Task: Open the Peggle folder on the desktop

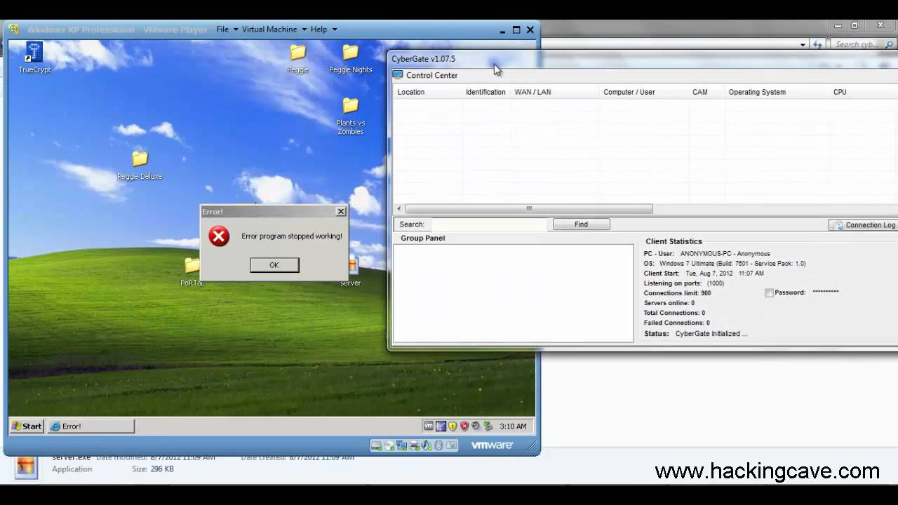Action: pyautogui.click(x=298, y=58)
